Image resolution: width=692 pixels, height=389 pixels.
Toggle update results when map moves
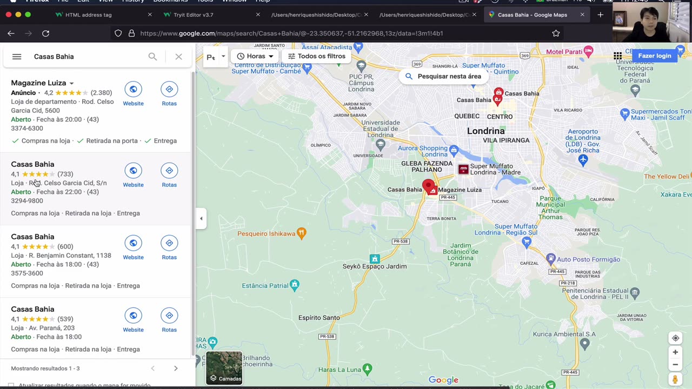11,385
